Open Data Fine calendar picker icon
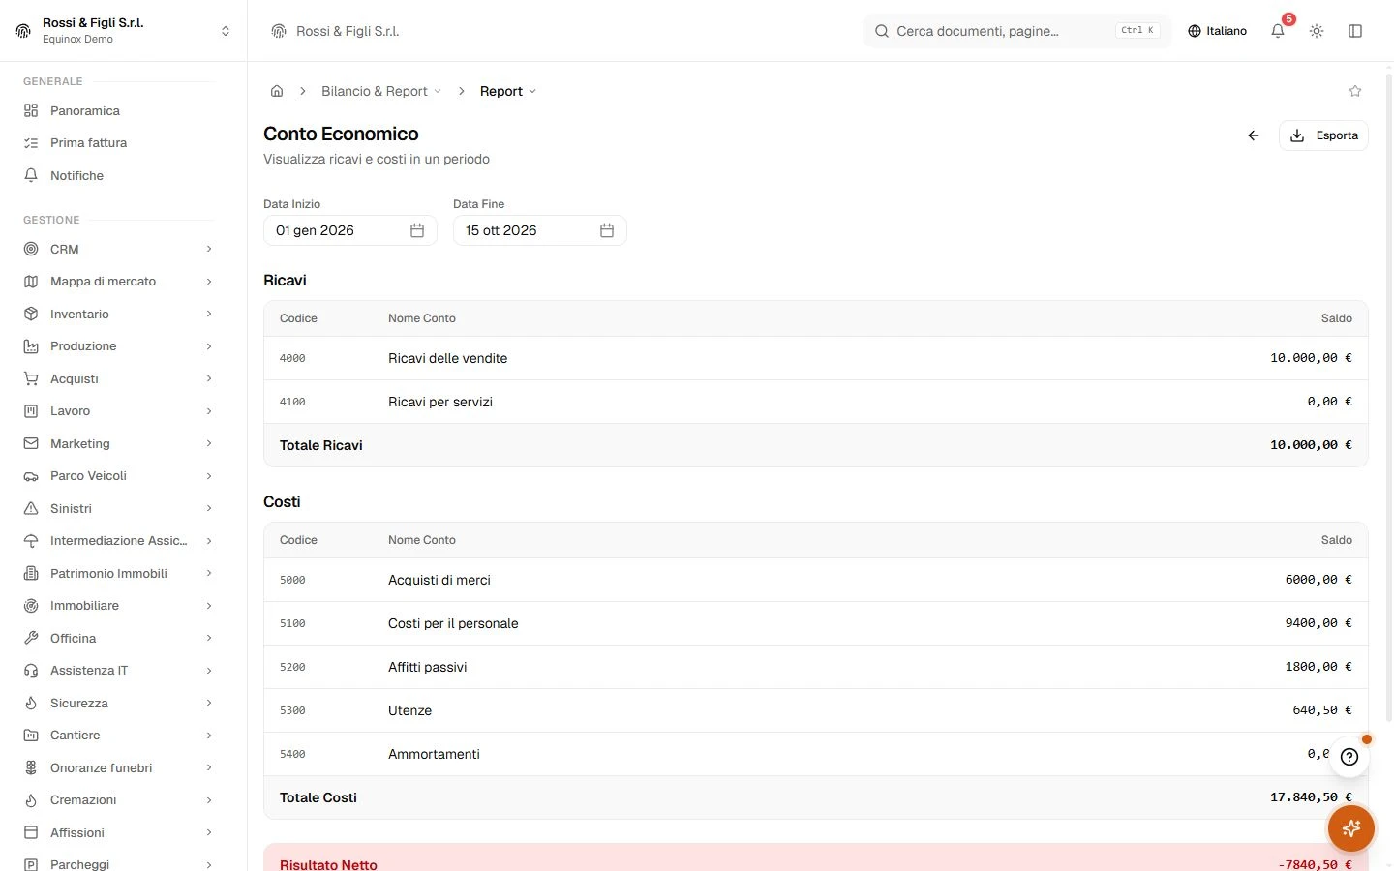Viewport: 1394px width, 871px height. (607, 230)
